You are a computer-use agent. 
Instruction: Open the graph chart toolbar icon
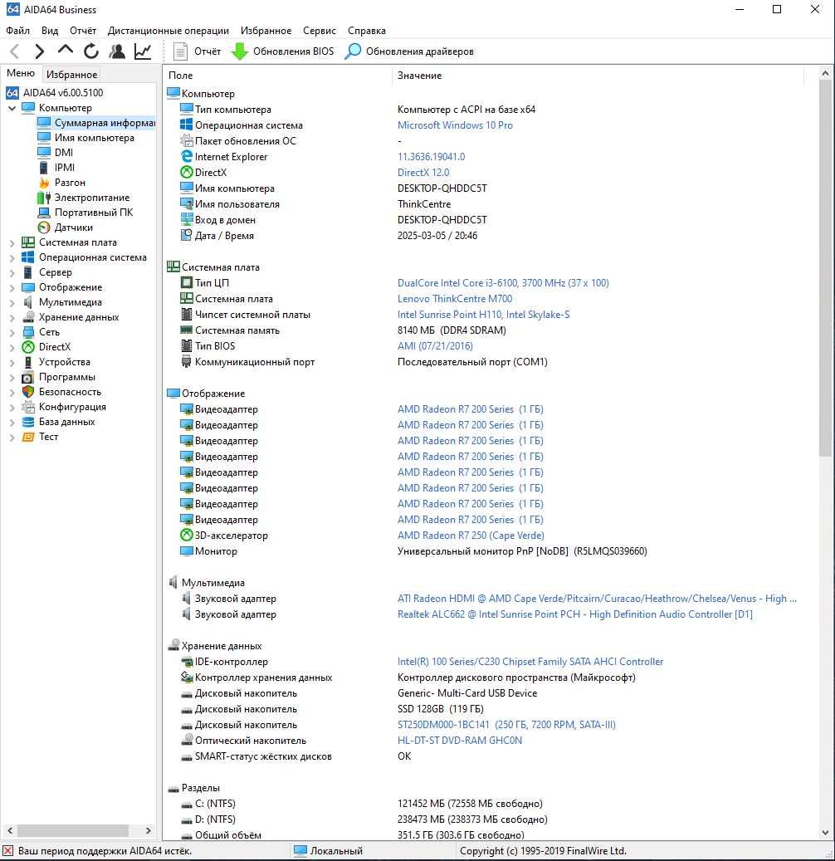143,51
